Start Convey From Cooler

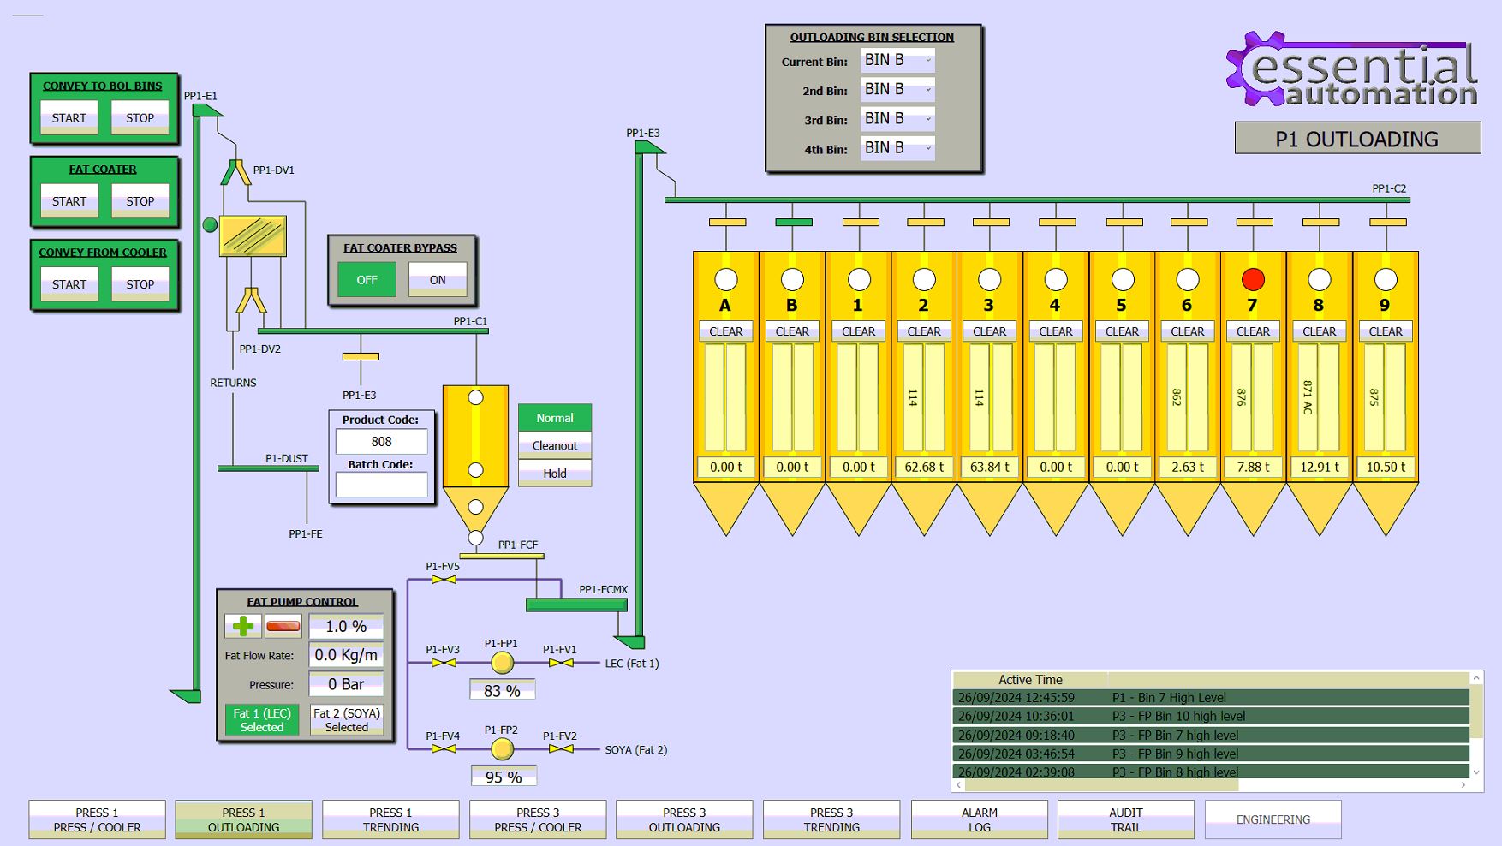pyautogui.click(x=69, y=284)
